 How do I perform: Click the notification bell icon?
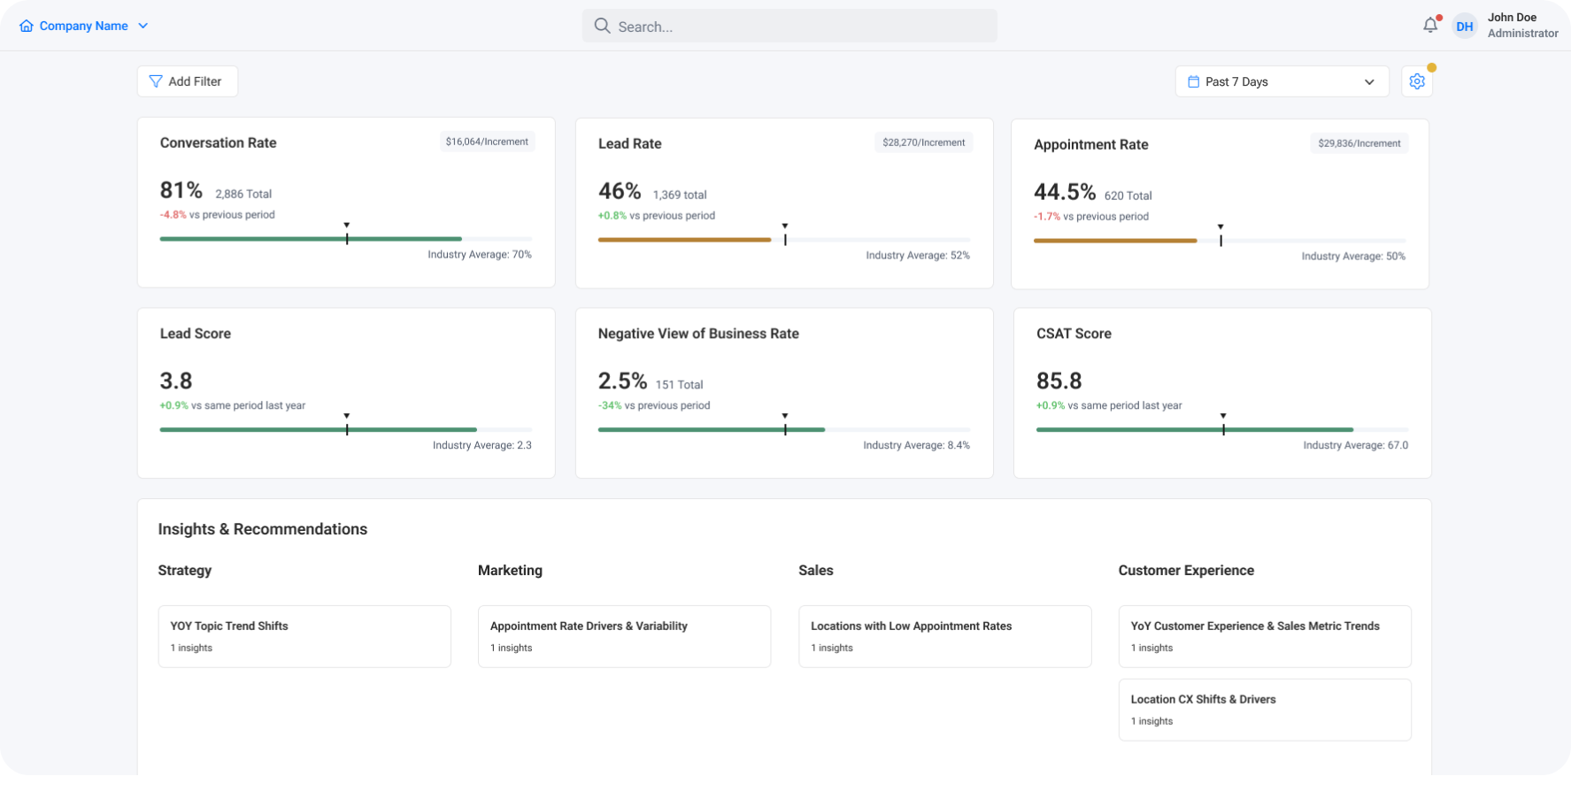pyautogui.click(x=1429, y=26)
